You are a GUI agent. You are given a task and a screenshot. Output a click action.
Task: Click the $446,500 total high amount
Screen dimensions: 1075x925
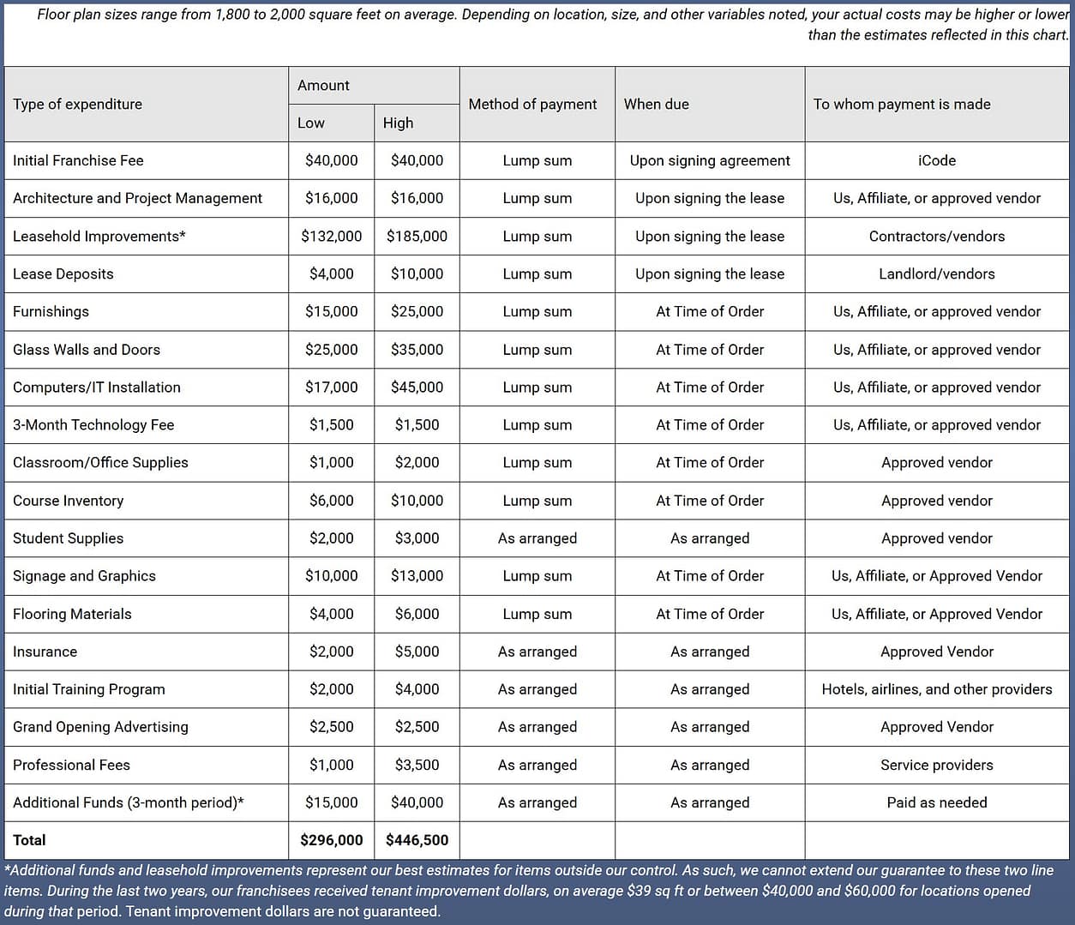click(417, 840)
